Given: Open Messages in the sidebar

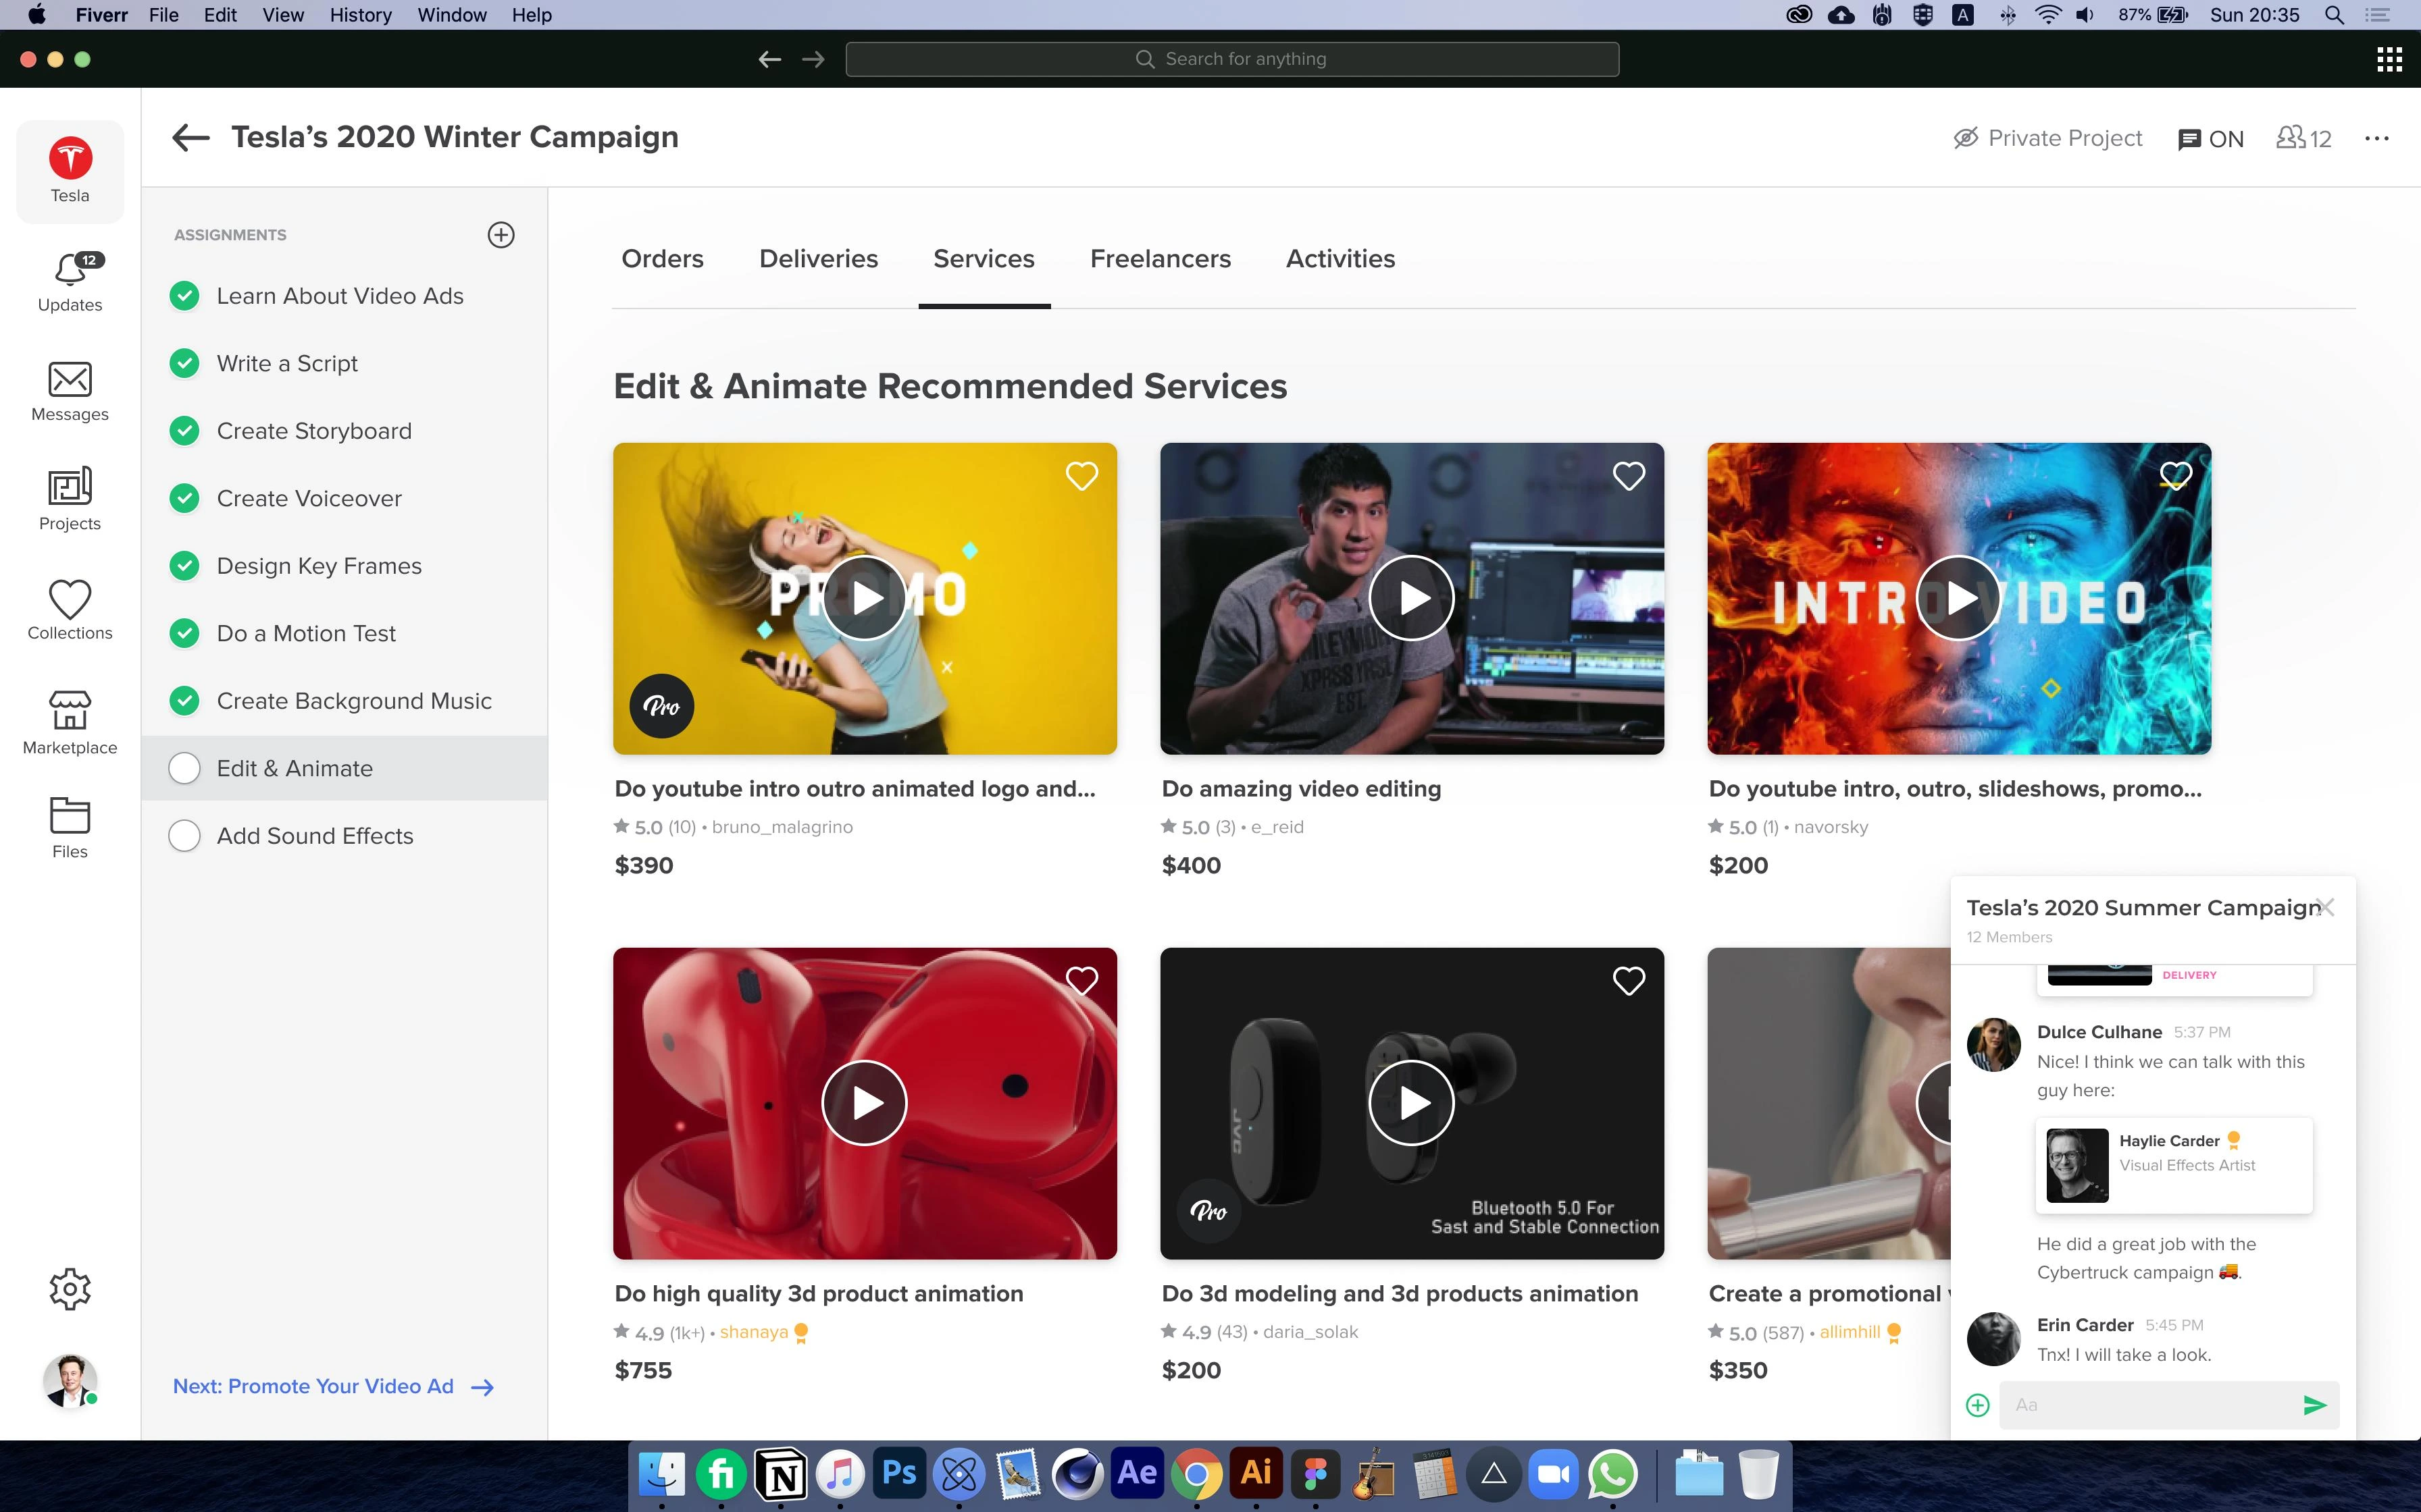Looking at the screenshot, I should 70,380.
